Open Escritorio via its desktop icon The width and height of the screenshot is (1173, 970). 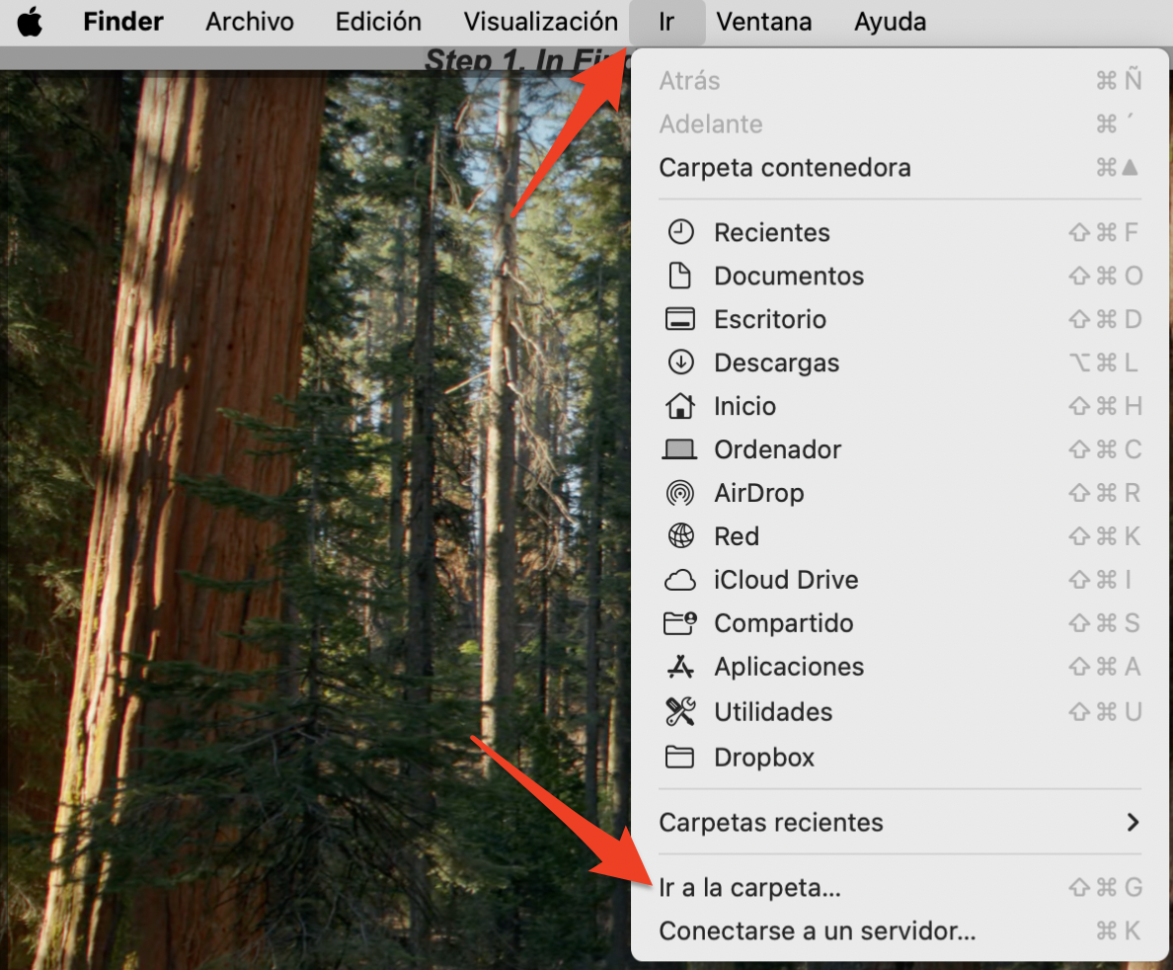click(x=681, y=319)
